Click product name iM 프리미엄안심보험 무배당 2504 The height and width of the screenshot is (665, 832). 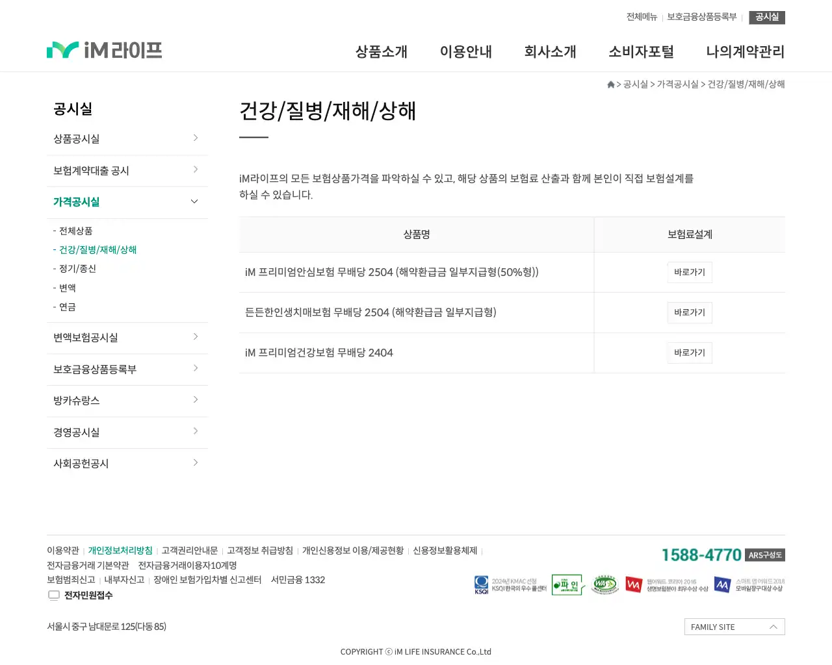pos(391,272)
